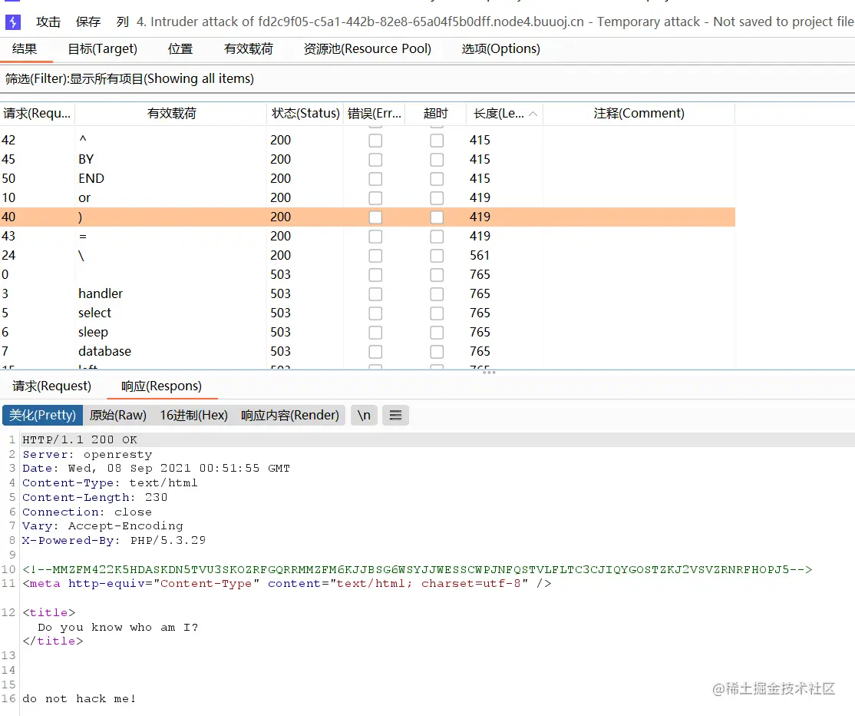Switch to the 响应(Response) tab
The height and width of the screenshot is (716, 855).
pyautogui.click(x=161, y=386)
